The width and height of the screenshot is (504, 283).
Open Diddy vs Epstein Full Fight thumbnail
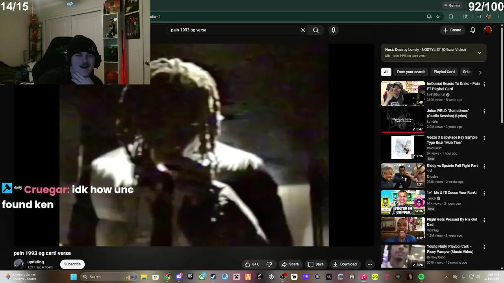[402, 175]
